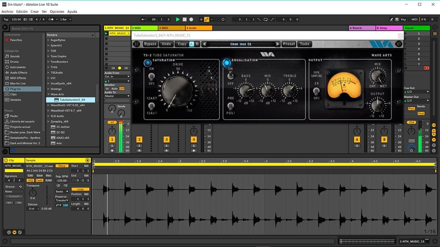Open MIDI map mode

pyautogui.click(x=414, y=19)
